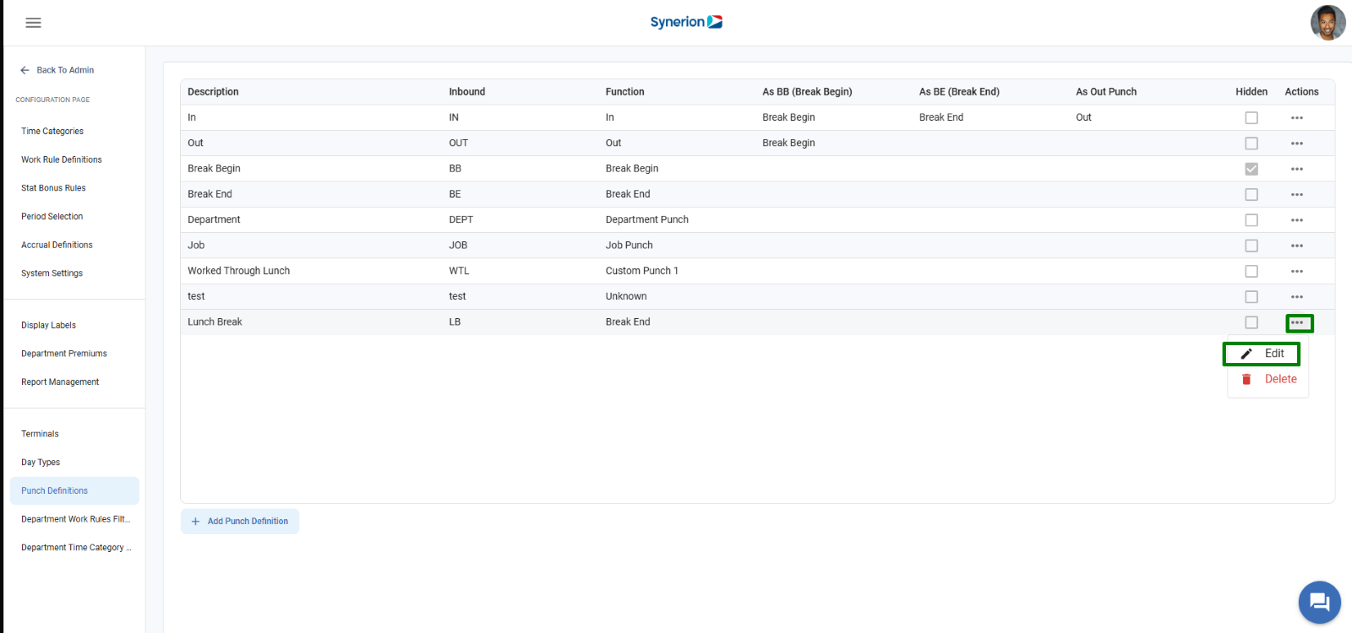Click the plus icon on Add Punch Definition
This screenshot has height=633, width=1352.
[x=195, y=522]
